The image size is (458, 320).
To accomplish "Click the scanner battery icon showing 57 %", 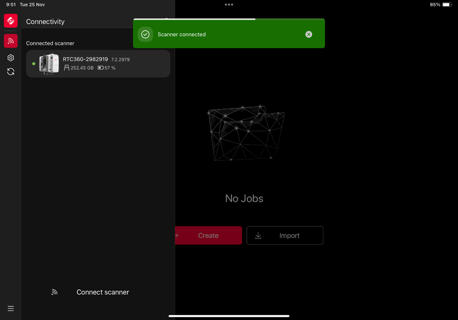I will click(x=100, y=68).
